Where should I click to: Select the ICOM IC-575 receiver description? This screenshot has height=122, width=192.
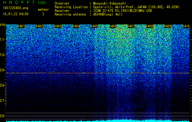pos(122,11)
